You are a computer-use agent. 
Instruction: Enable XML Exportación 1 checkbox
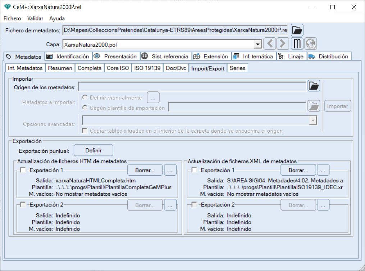tap(195, 170)
